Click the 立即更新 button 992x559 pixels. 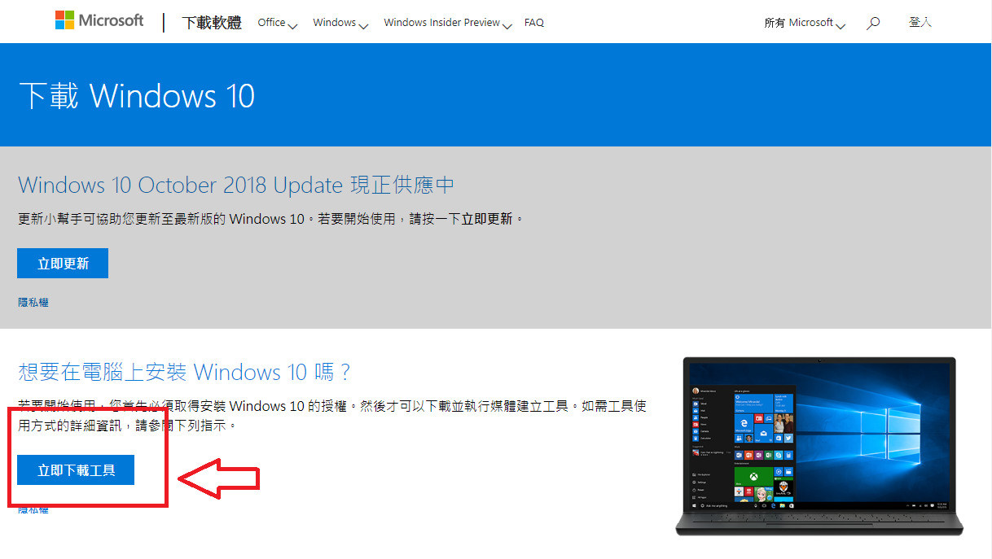pos(63,264)
